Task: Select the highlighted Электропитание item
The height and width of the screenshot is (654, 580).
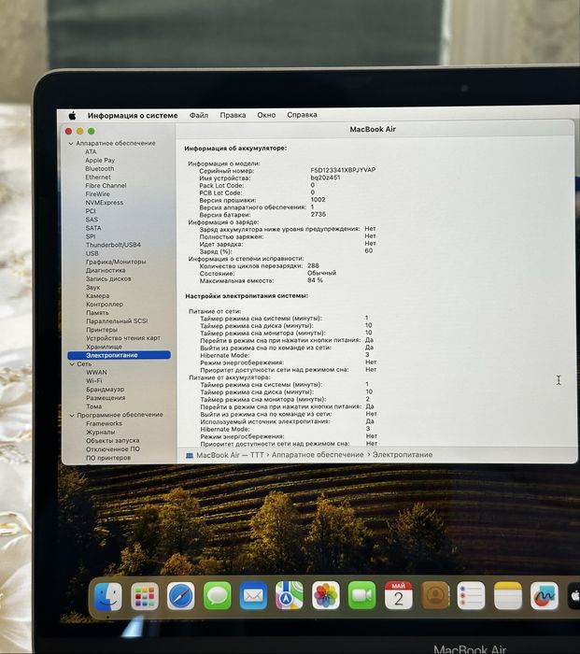Action: tap(119, 355)
